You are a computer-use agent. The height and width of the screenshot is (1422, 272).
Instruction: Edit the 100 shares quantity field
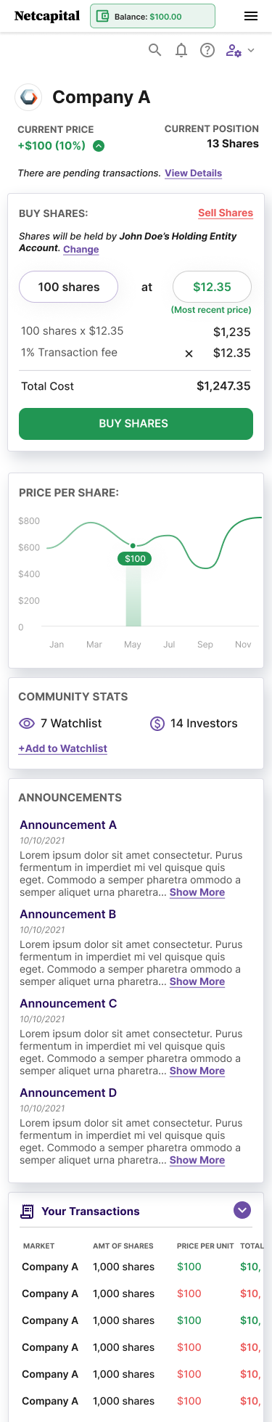[68, 287]
